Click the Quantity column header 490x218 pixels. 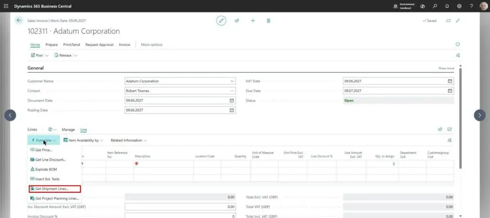click(240, 156)
